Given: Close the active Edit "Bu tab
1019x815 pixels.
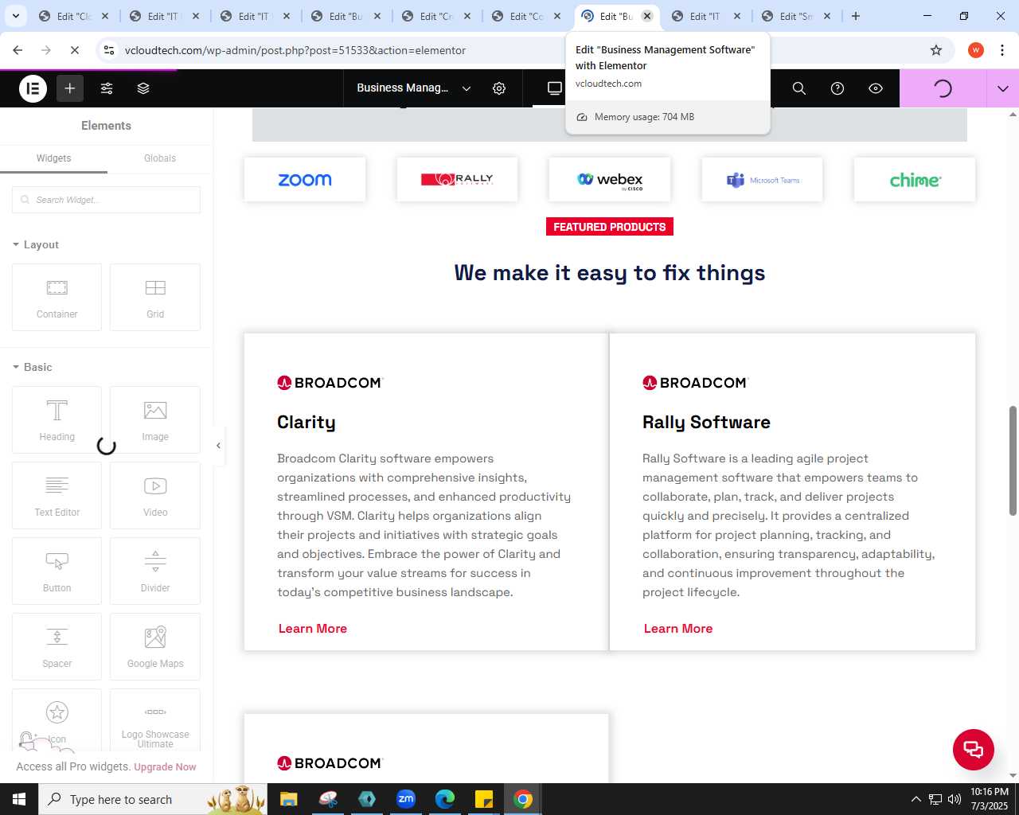Looking at the screenshot, I should tap(647, 16).
